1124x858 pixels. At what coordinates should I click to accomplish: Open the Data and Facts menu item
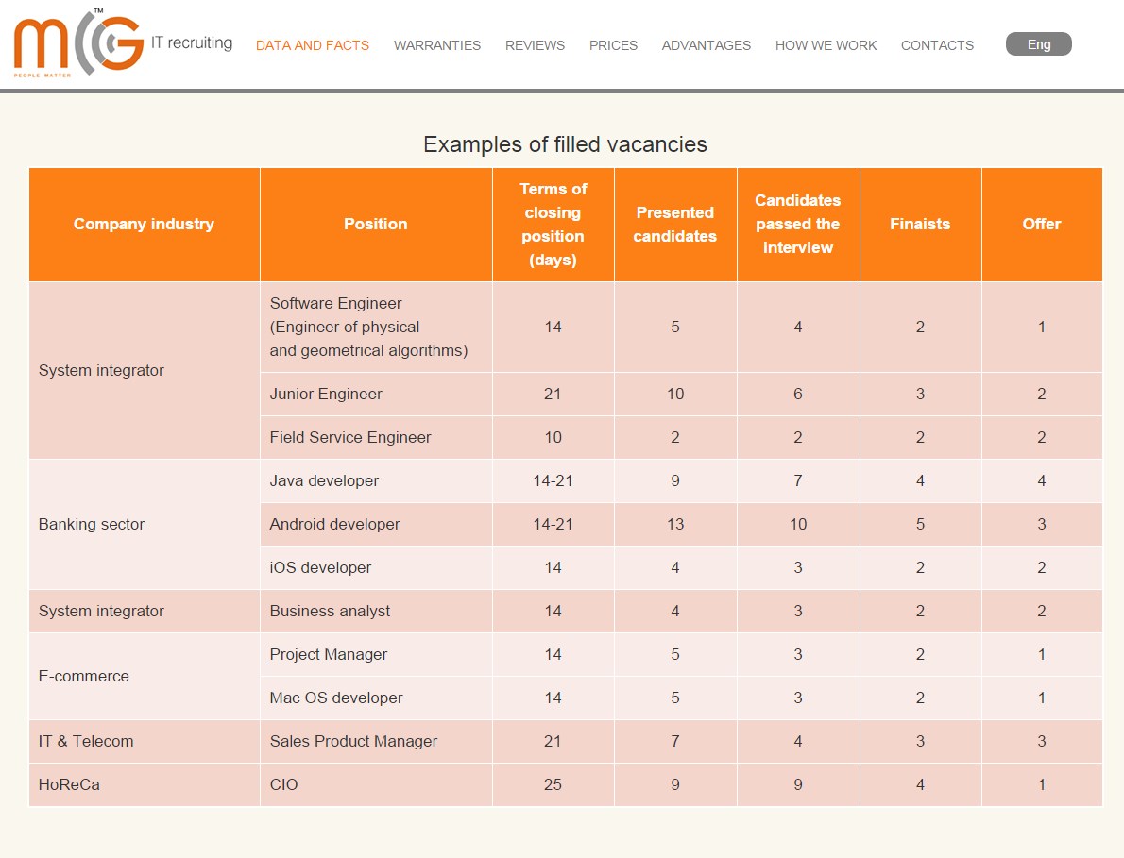tap(313, 45)
